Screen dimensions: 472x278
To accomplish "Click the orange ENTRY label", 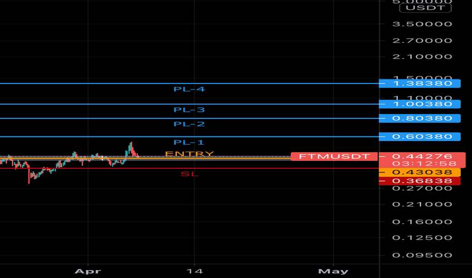I will point(189,154).
